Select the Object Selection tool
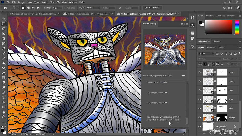Image resolution: width=242 pixels, height=136 pixels. tap(4, 34)
